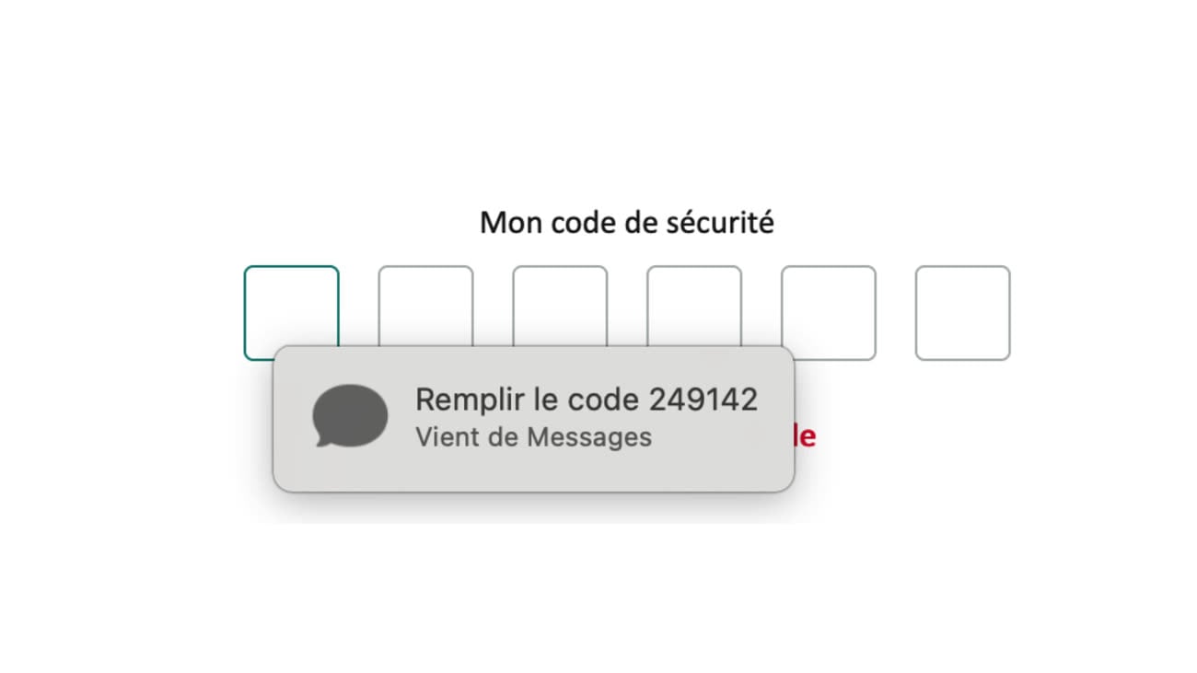The image size is (1197, 673).
Task: Click the fifth security code digit box
Action: pos(829,312)
